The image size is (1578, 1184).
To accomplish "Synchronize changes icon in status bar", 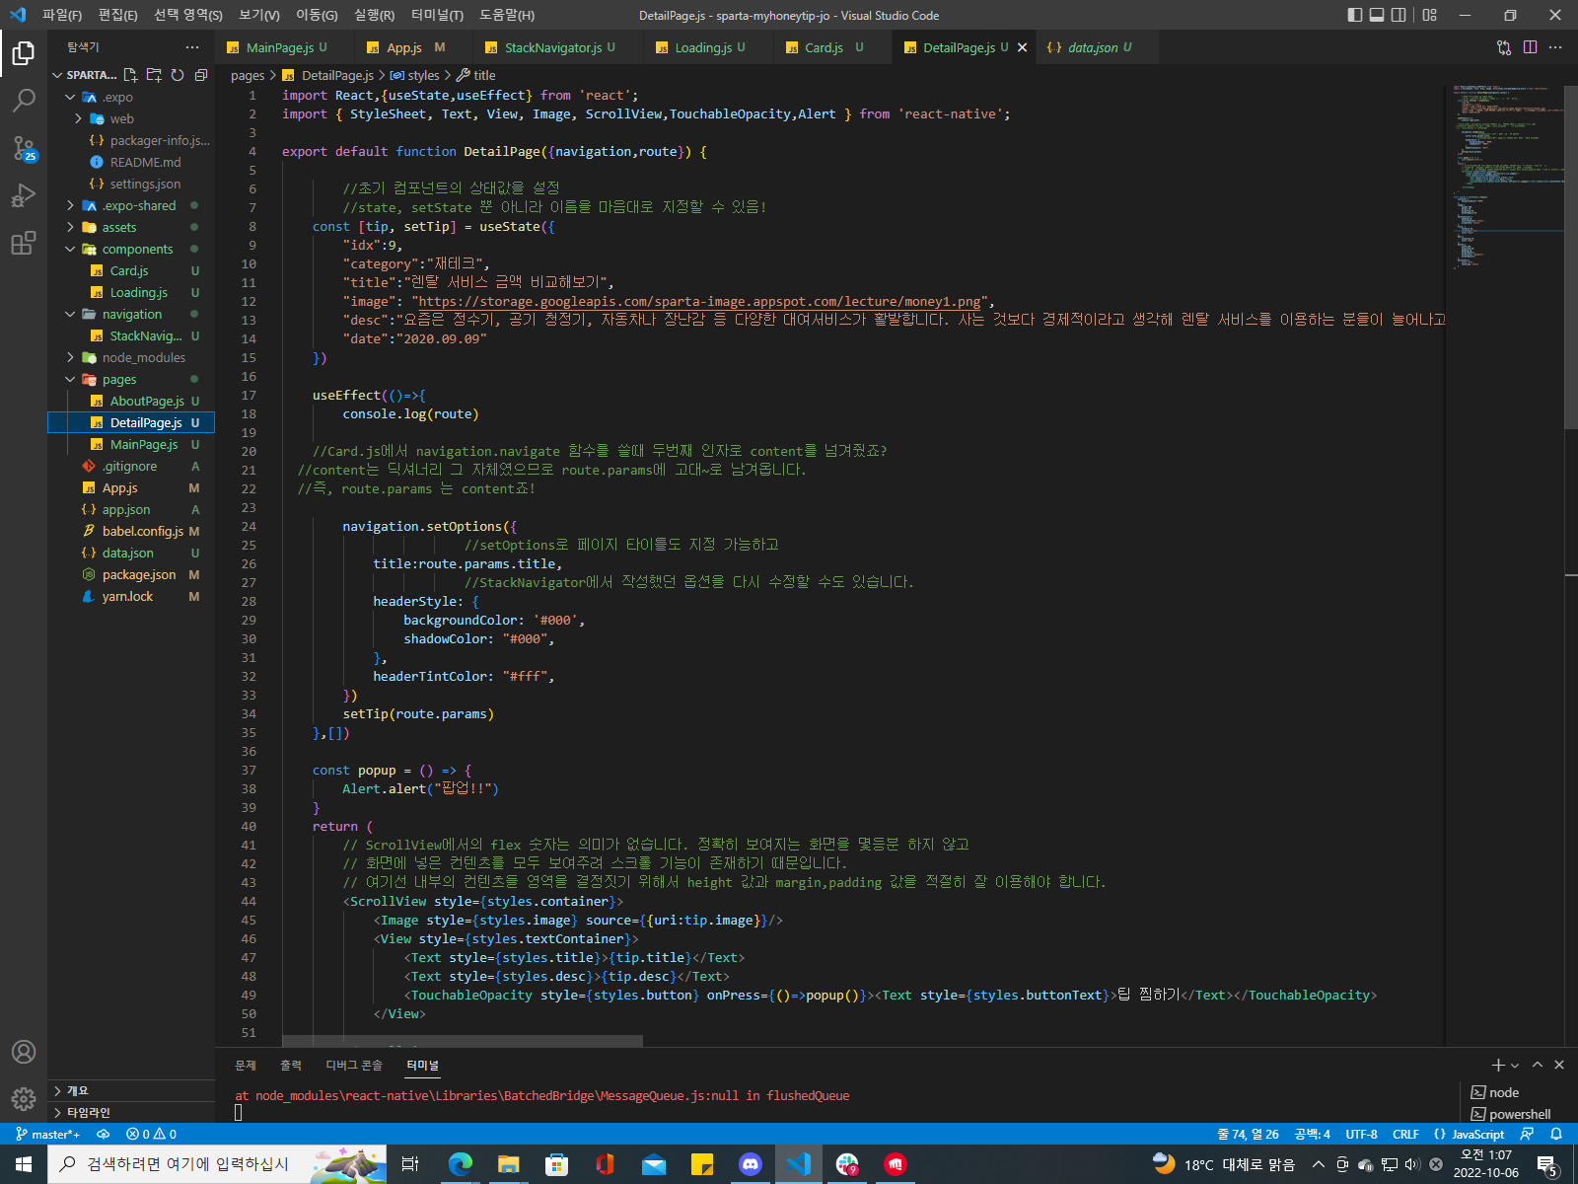I will coord(104,1134).
